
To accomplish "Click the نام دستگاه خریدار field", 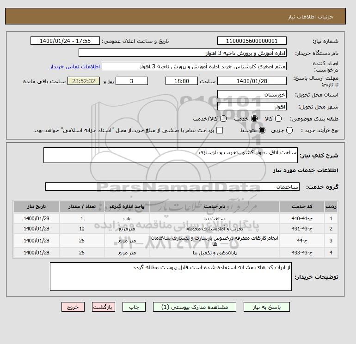I will (183, 53).
